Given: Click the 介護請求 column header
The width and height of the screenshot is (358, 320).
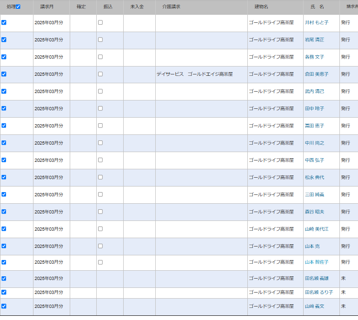Looking at the screenshot, I should [171, 7].
